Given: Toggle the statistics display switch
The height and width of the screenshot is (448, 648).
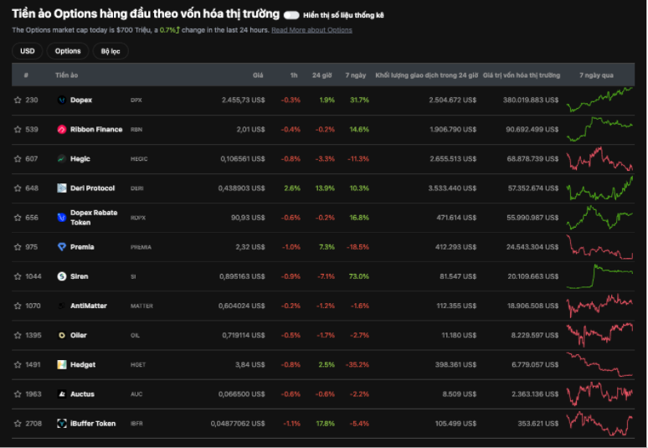Looking at the screenshot, I should pos(291,15).
